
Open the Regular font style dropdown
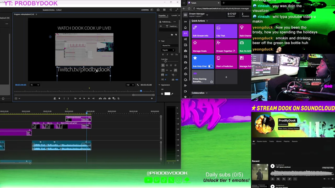point(168,50)
